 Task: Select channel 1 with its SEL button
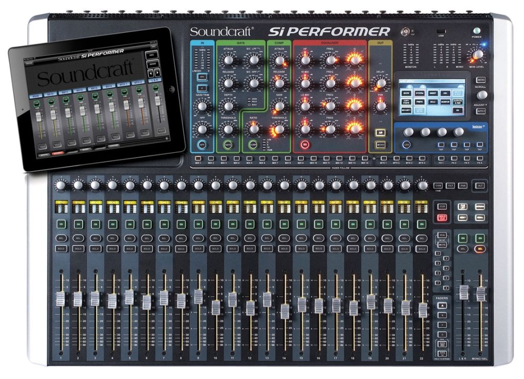(x=61, y=238)
